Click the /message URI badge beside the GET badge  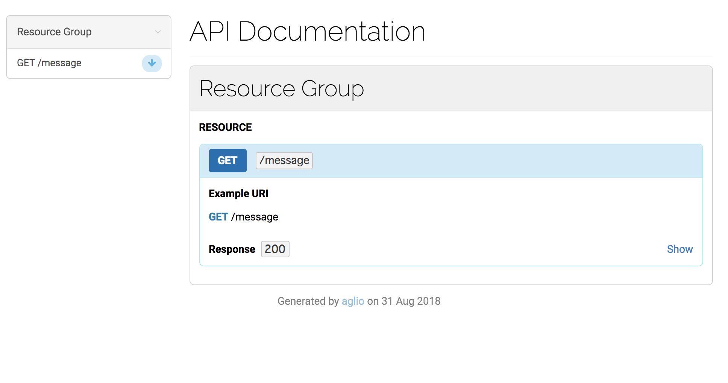(x=284, y=160)
